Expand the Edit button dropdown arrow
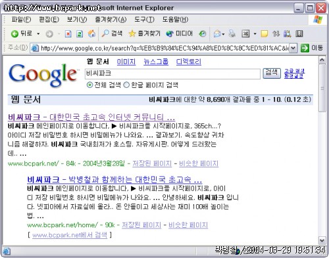This screenshot has height=258, width=329. [x=255, y=34]
